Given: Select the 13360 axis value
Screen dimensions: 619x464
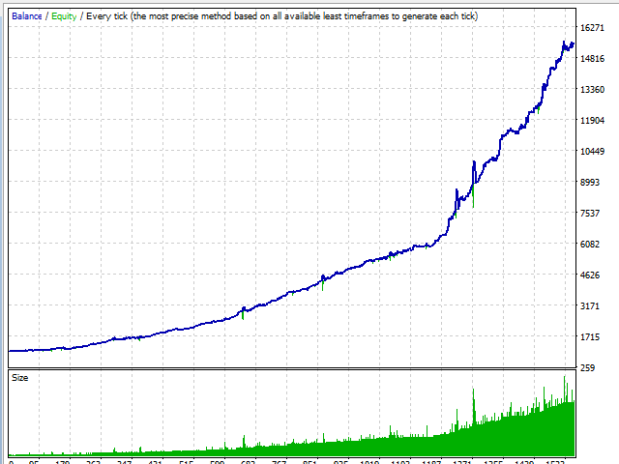Looking at the screenshot, I should pyautogui.click(x=592, y=90).
